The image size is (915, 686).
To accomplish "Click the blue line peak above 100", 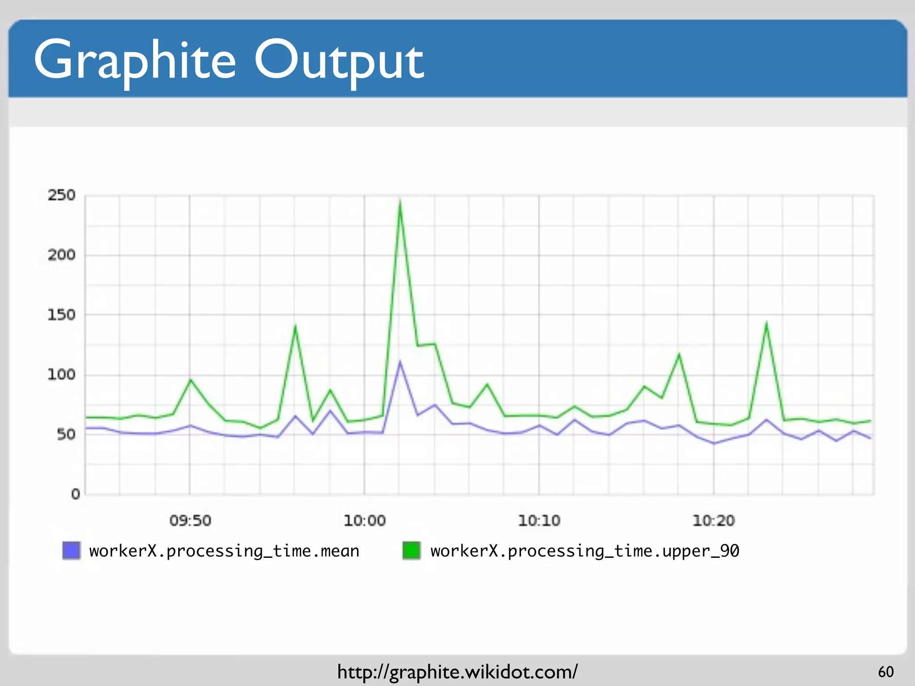I will click(400, 363).
